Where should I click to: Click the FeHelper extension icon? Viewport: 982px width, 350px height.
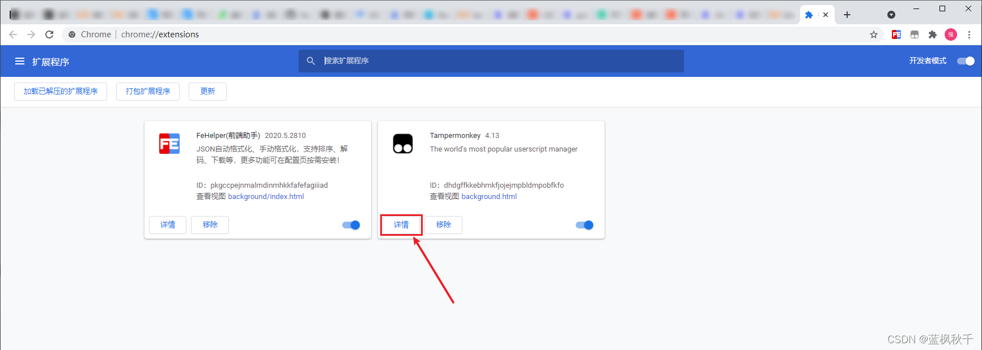[x=169, y=144]
